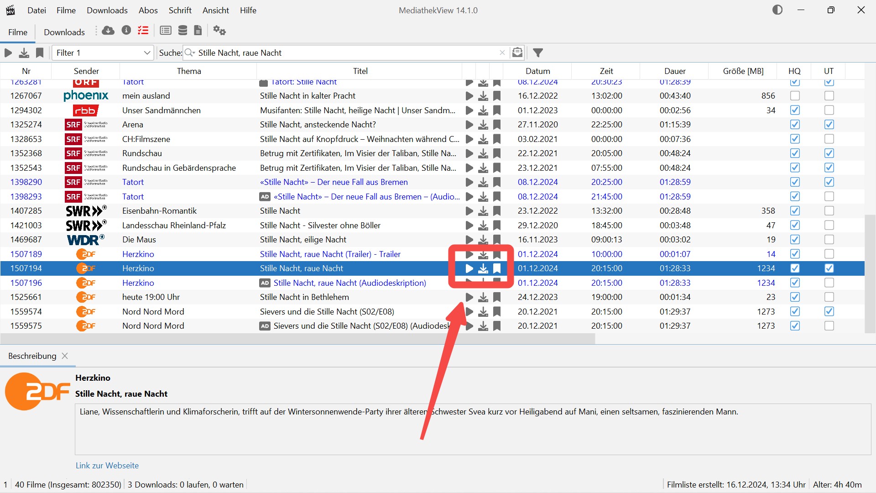Sort by Datum column header
This screenshot has width=876, height=493.
537,71
